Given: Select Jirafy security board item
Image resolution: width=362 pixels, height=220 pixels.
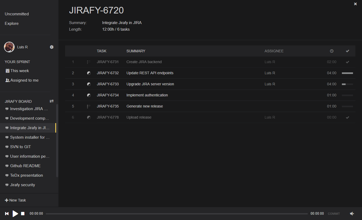Looking at the screenshot, I should [x=28, y=185].
